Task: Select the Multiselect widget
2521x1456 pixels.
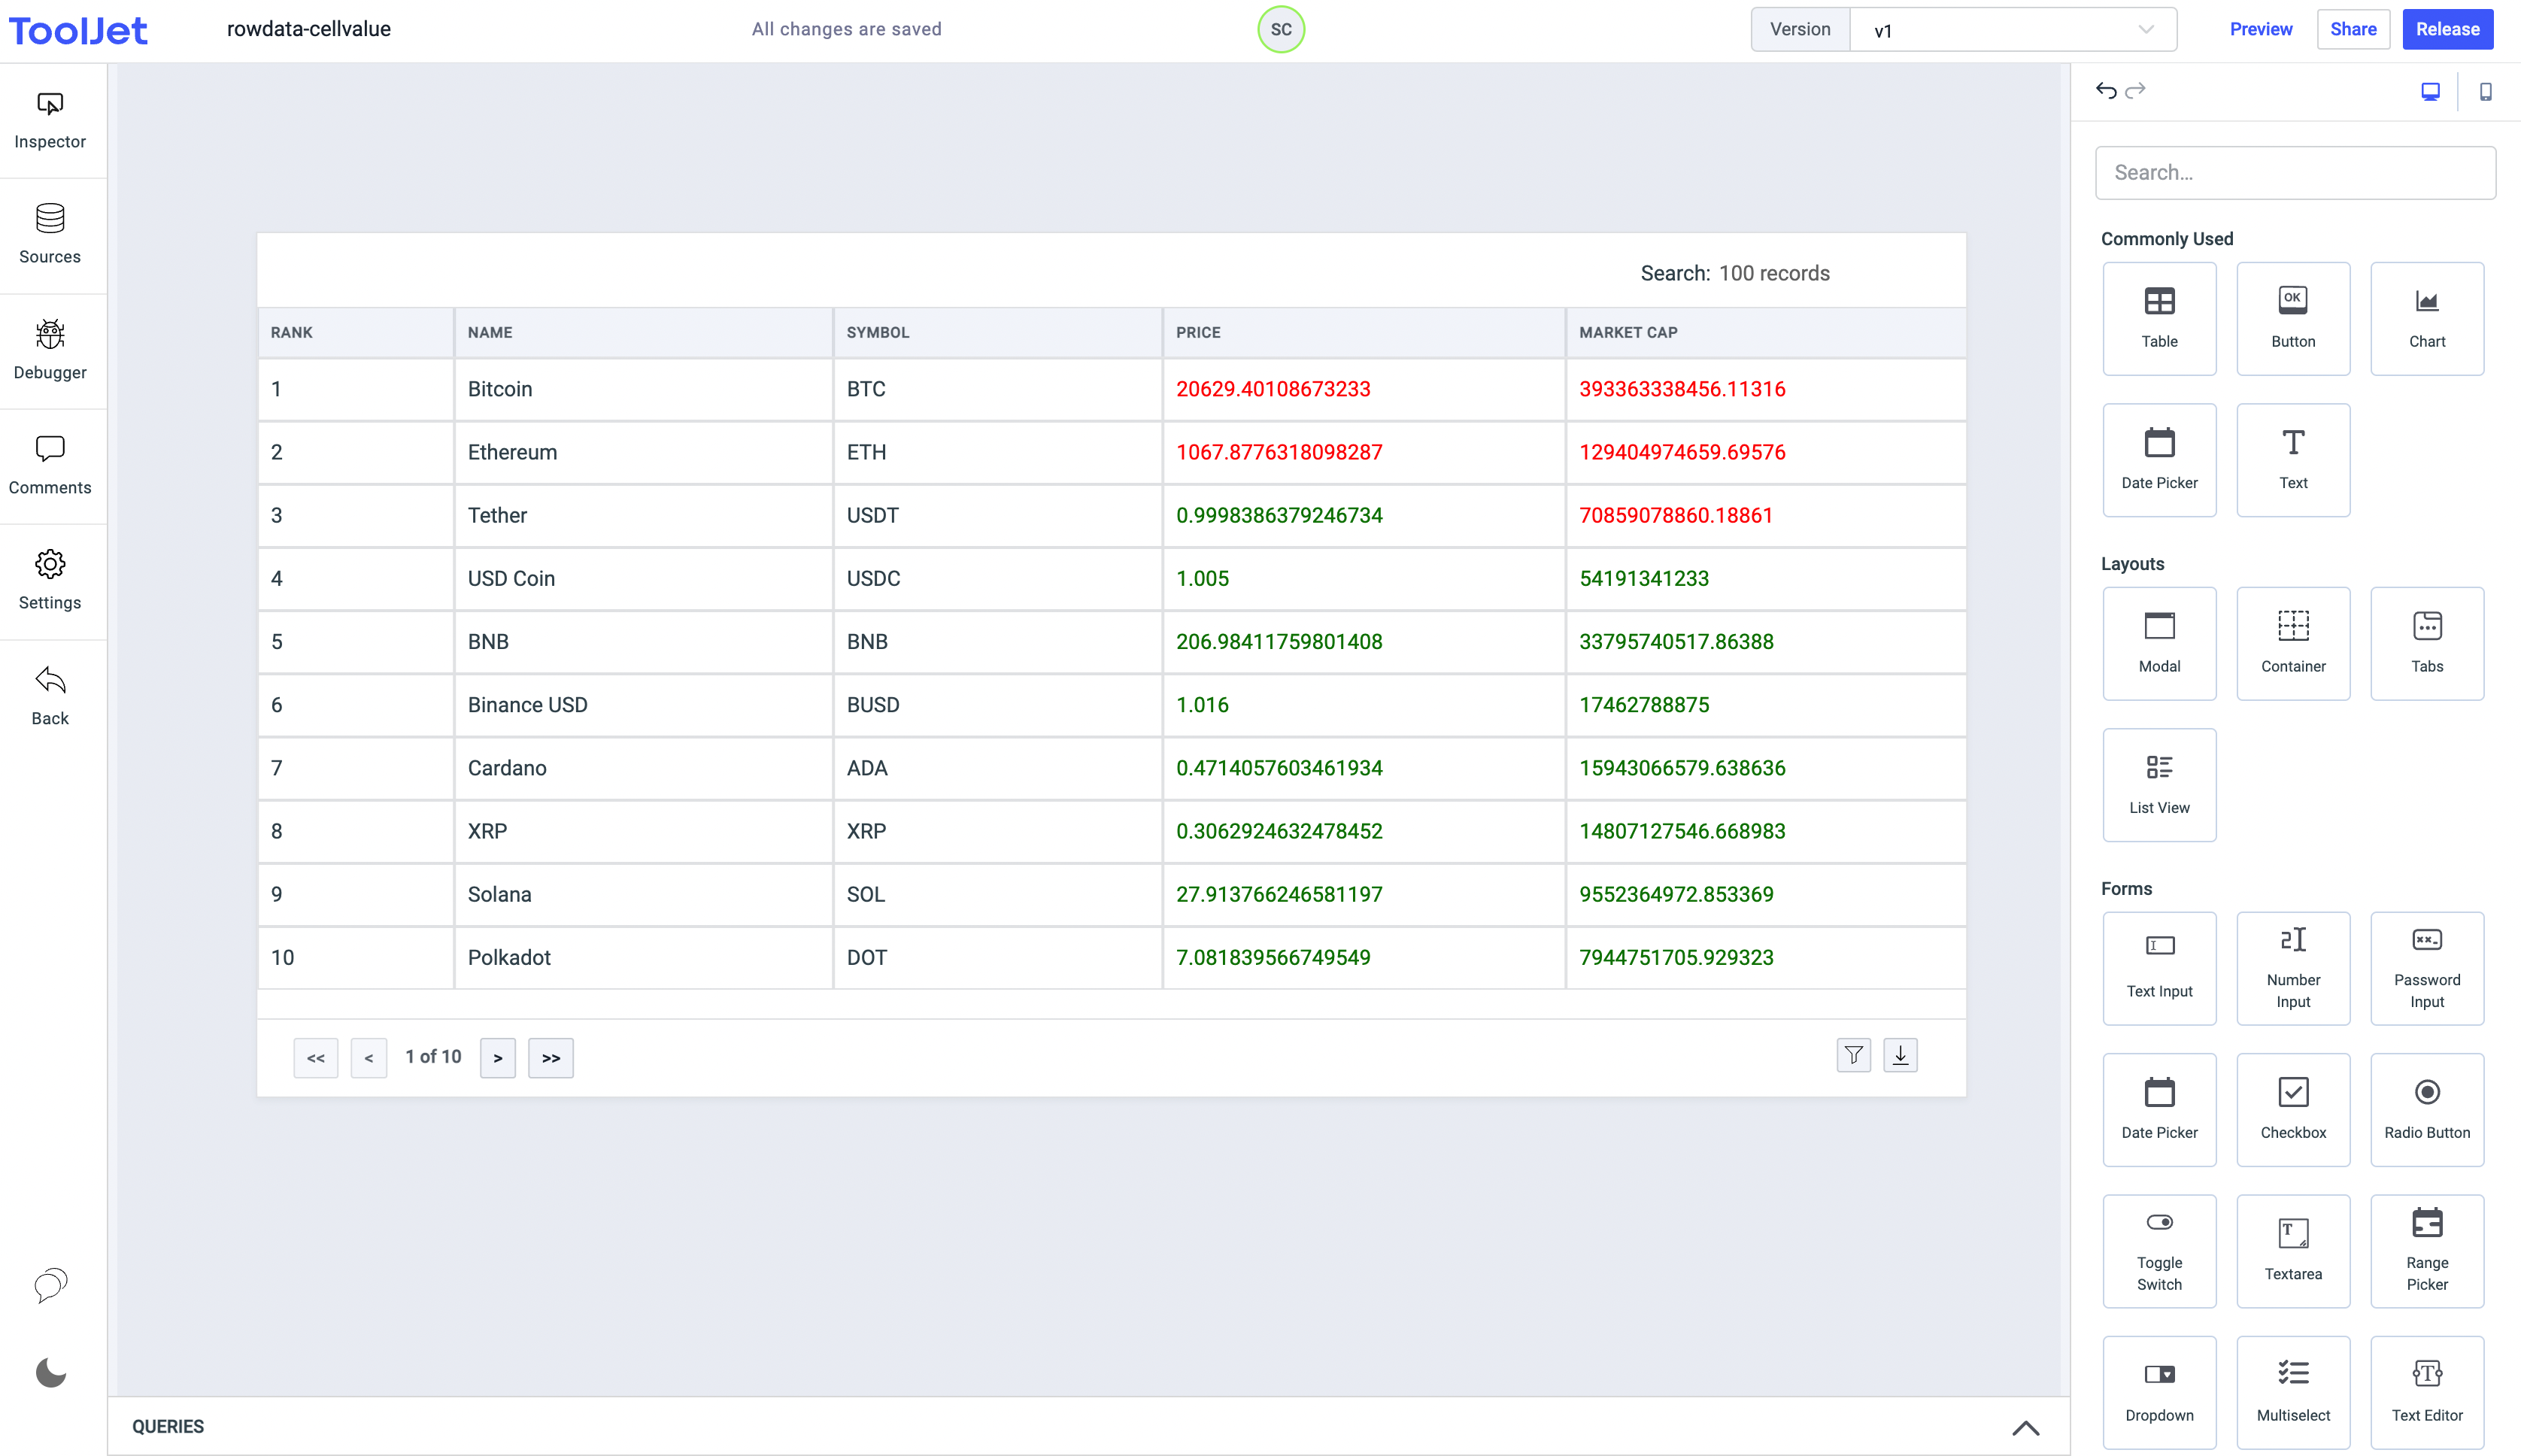Action: click(2293, 1393)
